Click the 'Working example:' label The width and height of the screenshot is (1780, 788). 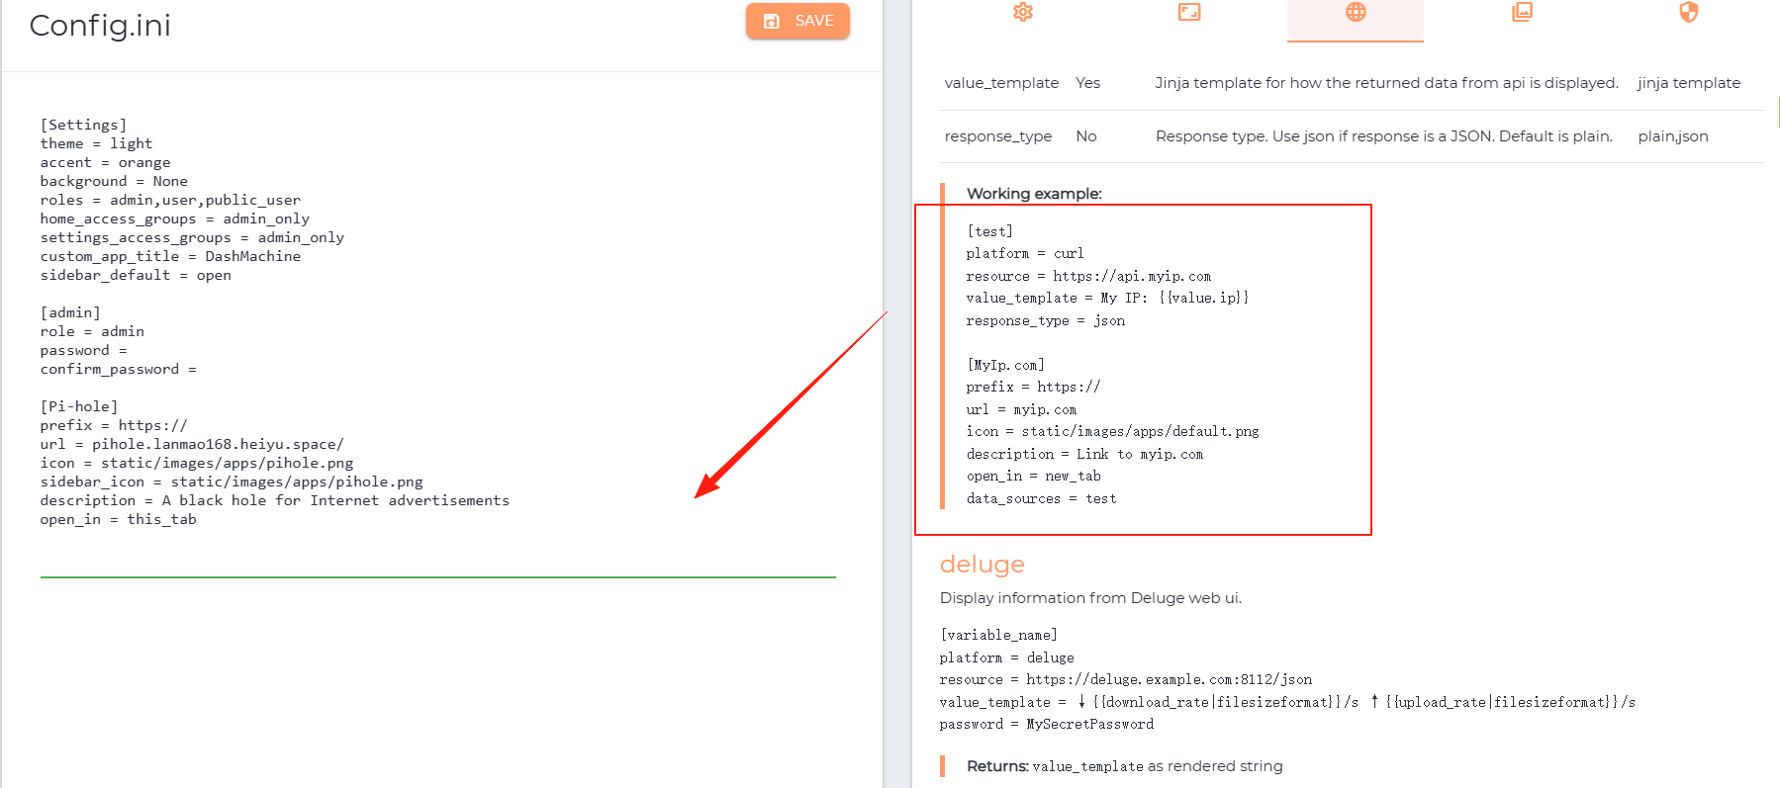click(1034, 194)
